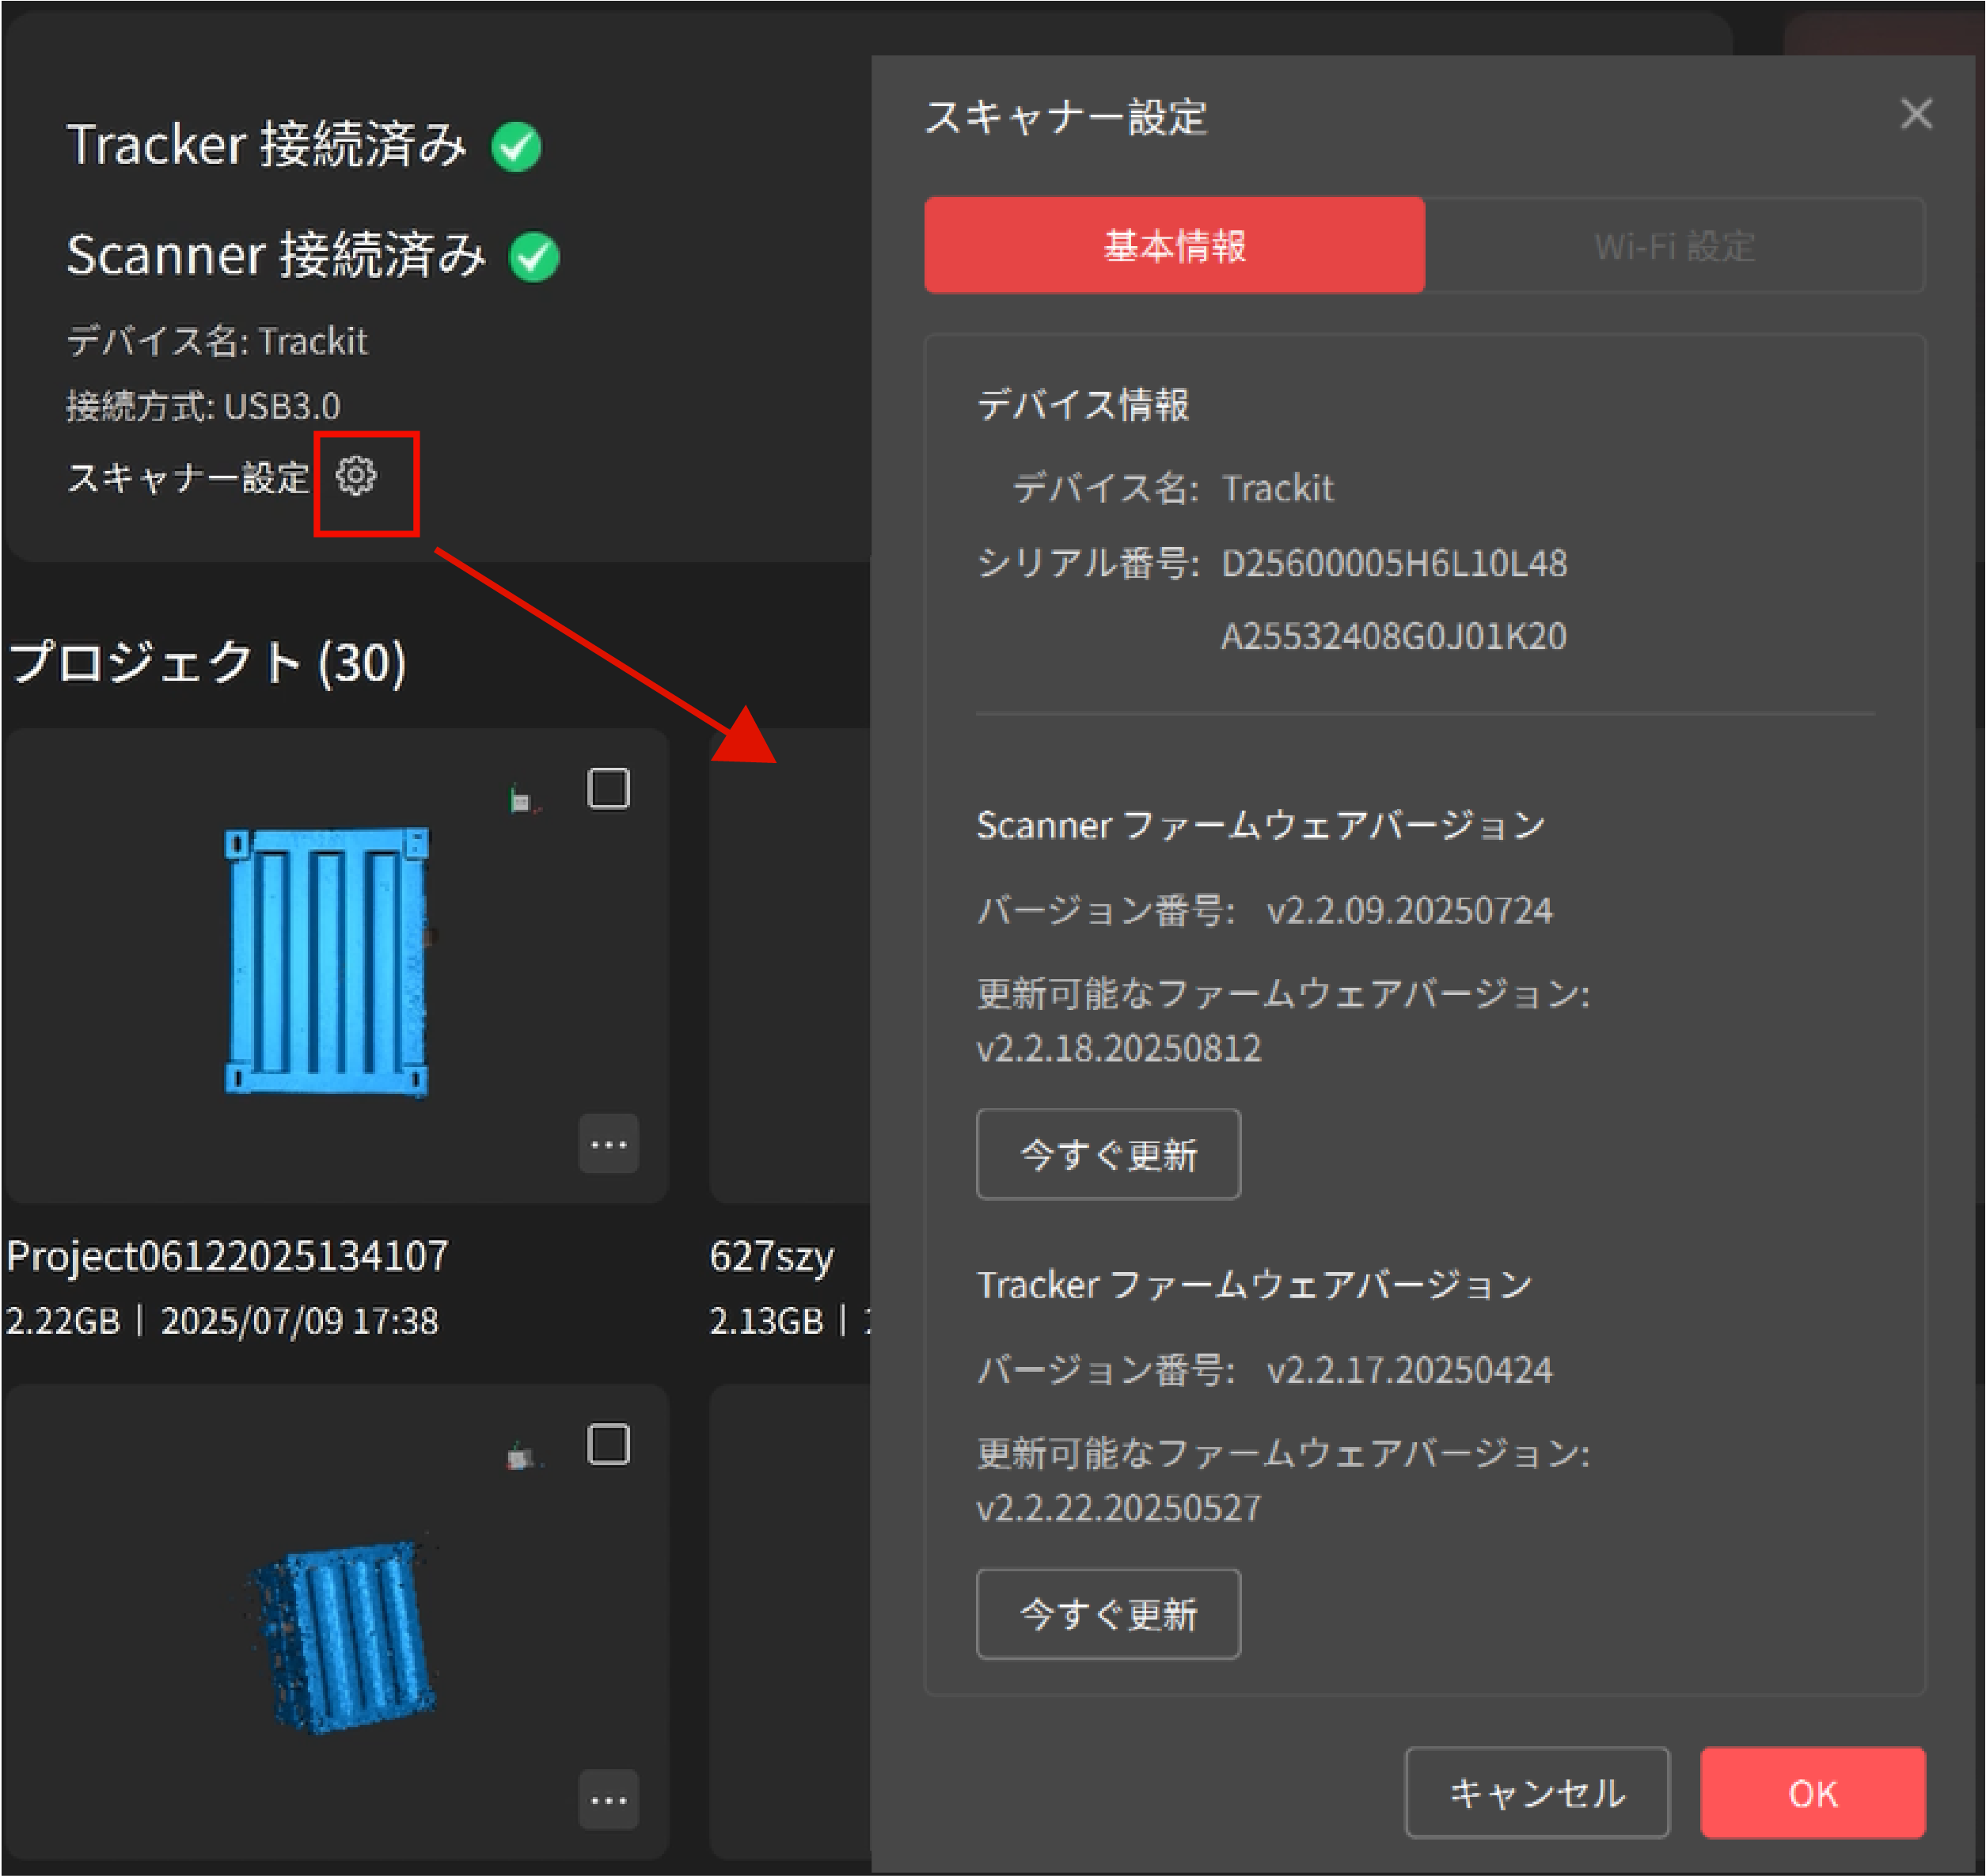
Task: Click the 627szy project name
Action: (771, 1256)
